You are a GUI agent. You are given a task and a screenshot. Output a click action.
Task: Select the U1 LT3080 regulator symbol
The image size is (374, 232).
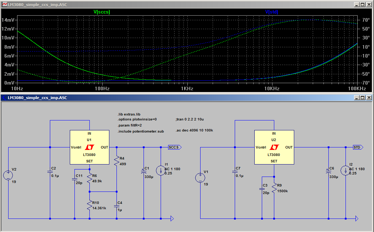(x=89, y=147)
